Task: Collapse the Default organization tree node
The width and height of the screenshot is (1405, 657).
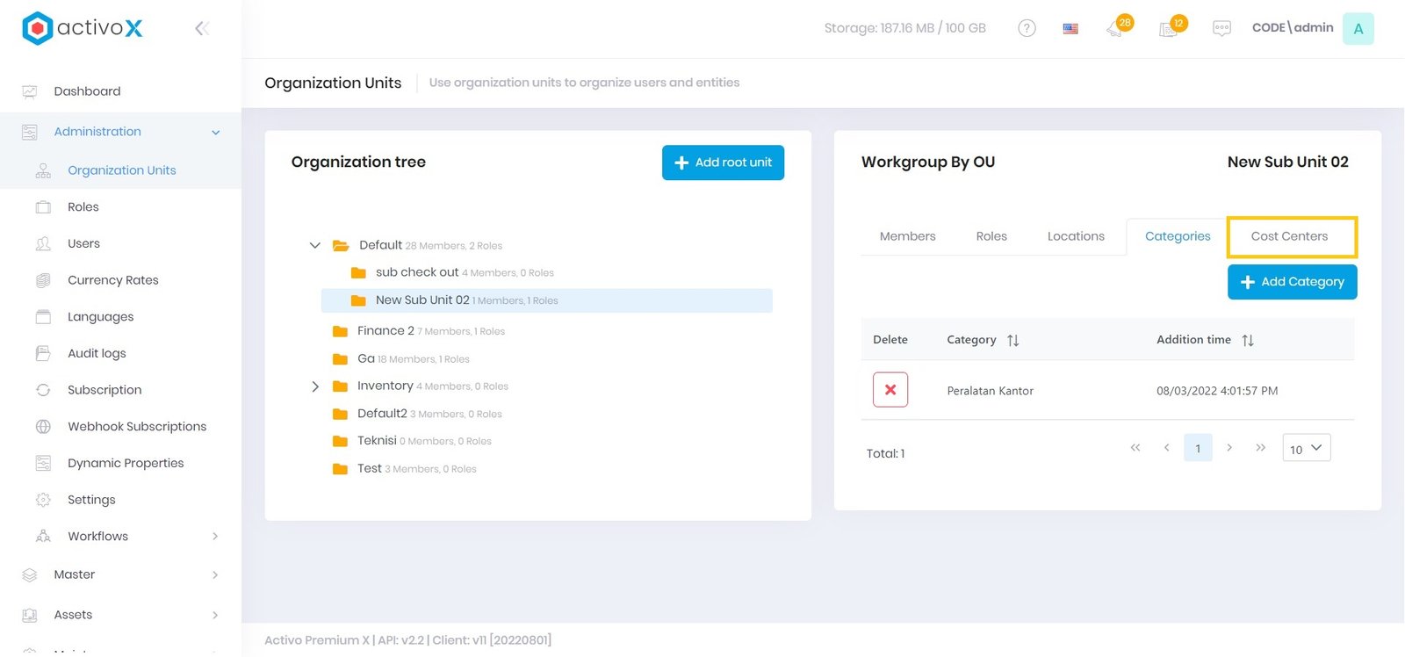Action: (x=314, y=245)
